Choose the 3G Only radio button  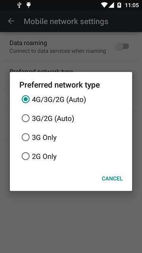coord(26,137)
